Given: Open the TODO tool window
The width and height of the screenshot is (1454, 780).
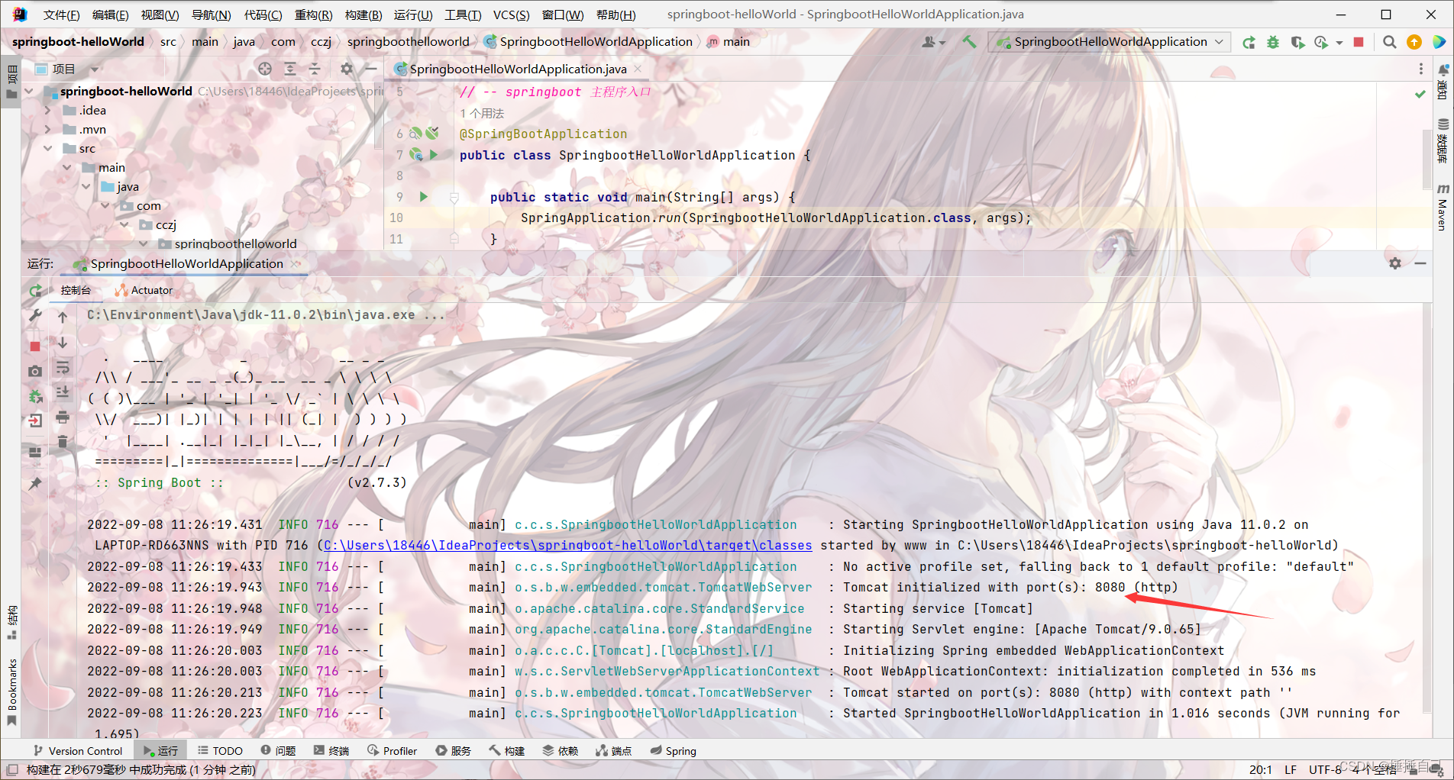Looking at the screenshot, I should [220, 751].
